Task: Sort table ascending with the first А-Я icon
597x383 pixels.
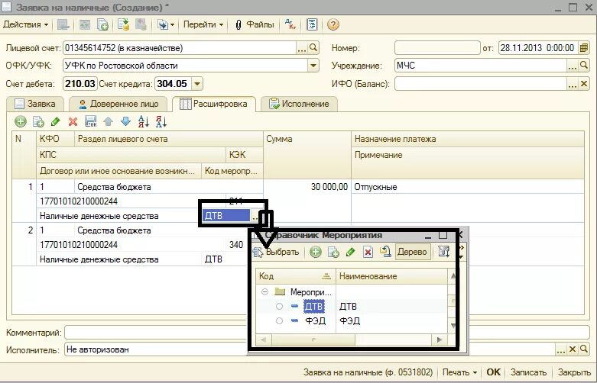Action: click(x=144, y=121)
